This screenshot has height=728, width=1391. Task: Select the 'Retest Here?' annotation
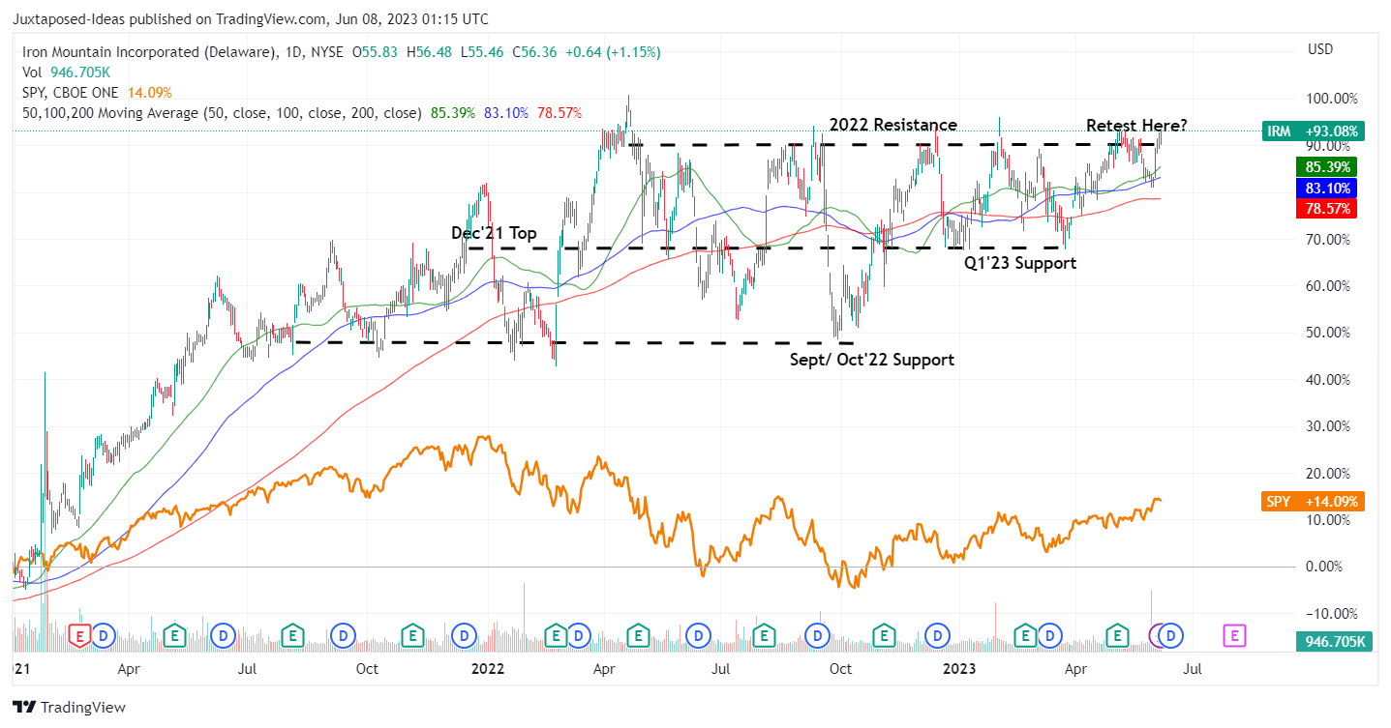click(1136, 125)
